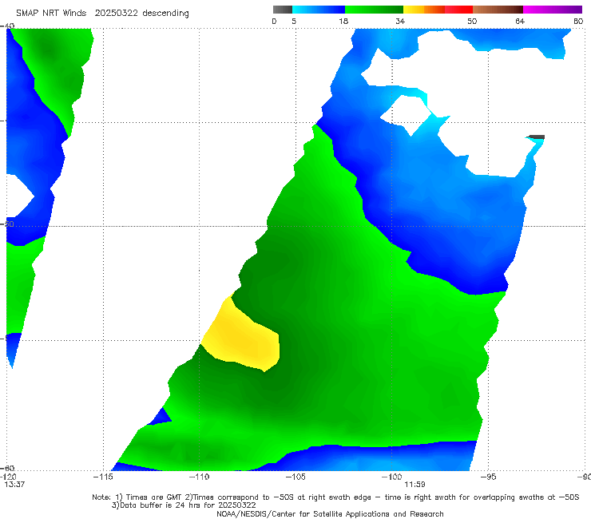The width and height of the screenshot is (591, 519).
Task: Click the swath time '13:37'
Action: coord(14,485)
